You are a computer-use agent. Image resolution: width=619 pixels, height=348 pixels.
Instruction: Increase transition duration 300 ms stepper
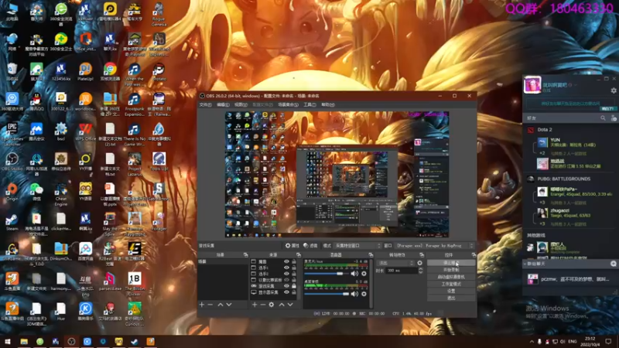click(x=420, y=269)
